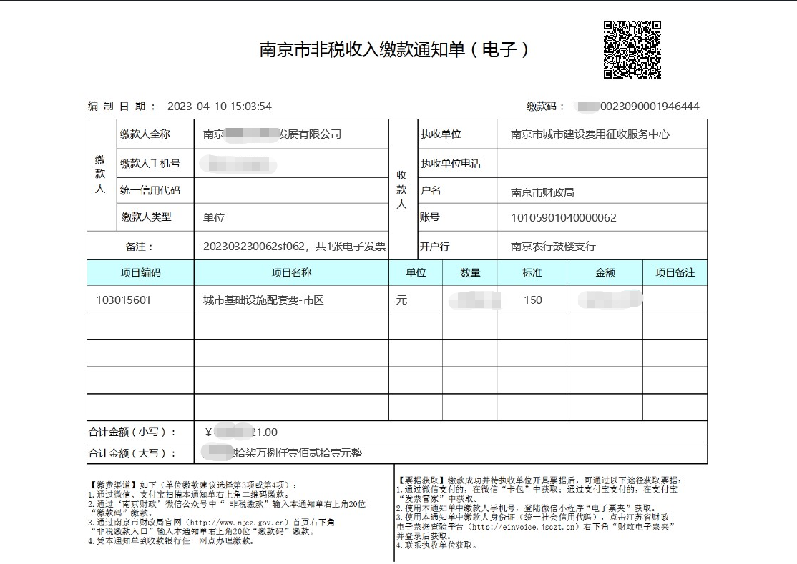The height and width of the screenshot is (564, 797).
Task: Click the 项目编码 column header
Action: (x=140, y=272)
